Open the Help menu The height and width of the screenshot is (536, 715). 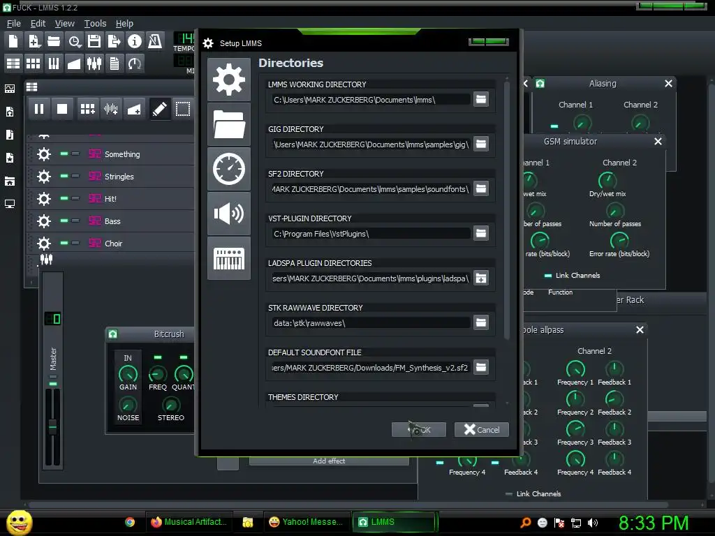[124, 23]
